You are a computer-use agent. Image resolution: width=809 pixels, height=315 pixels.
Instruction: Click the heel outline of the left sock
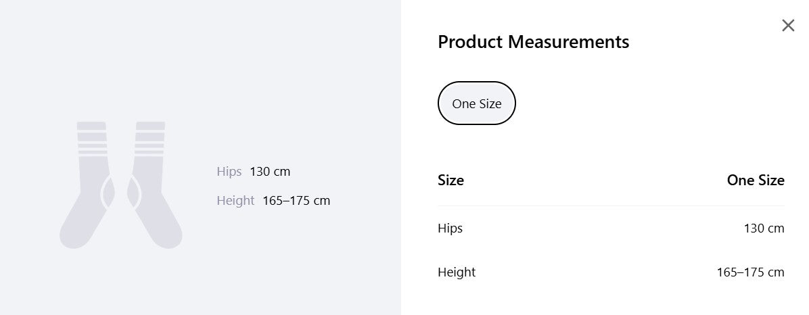tap(108, 192)
